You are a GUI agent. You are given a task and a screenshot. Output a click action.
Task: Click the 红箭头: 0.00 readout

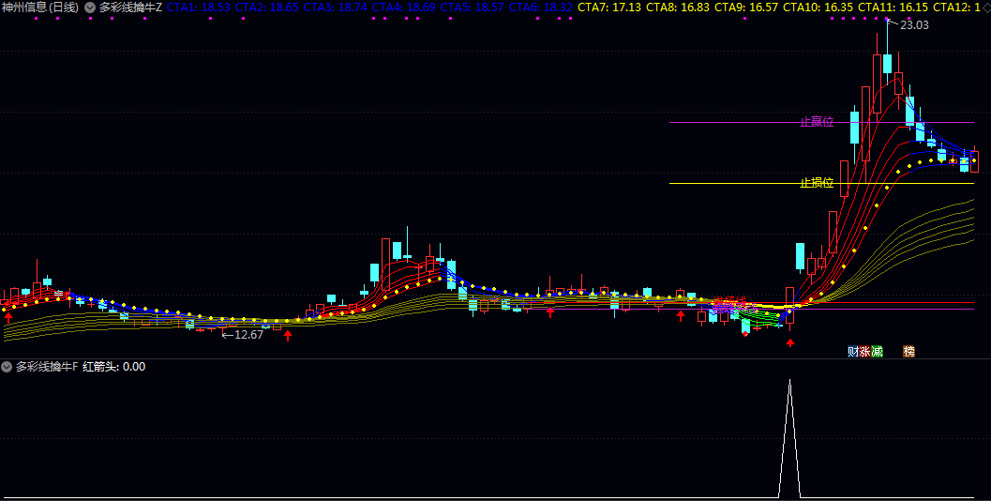point(113,366)
